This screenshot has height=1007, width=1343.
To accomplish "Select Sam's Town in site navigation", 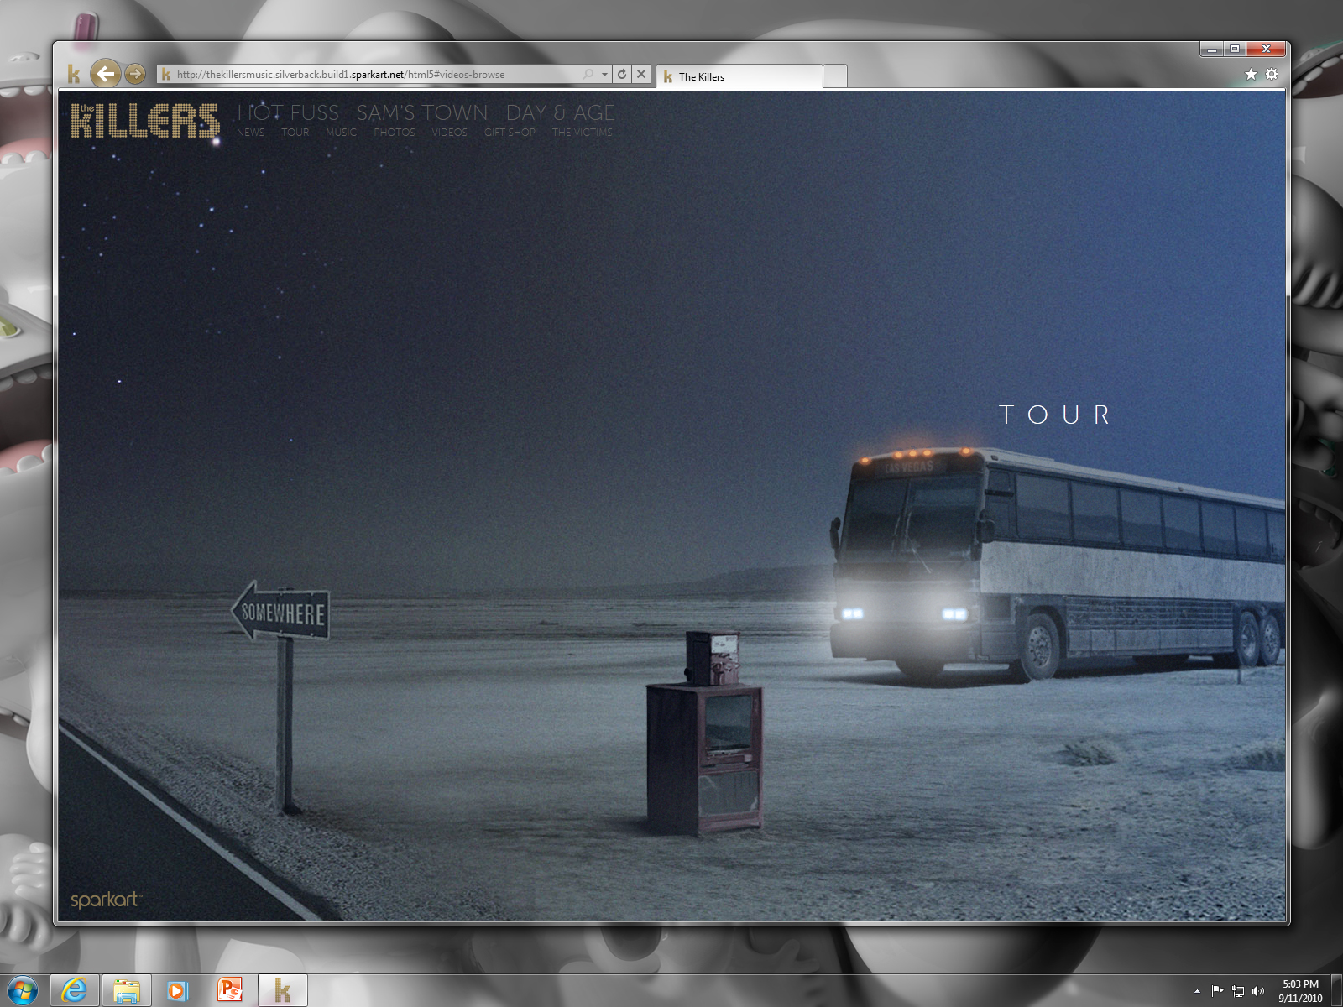I will (x=422, y=112).
